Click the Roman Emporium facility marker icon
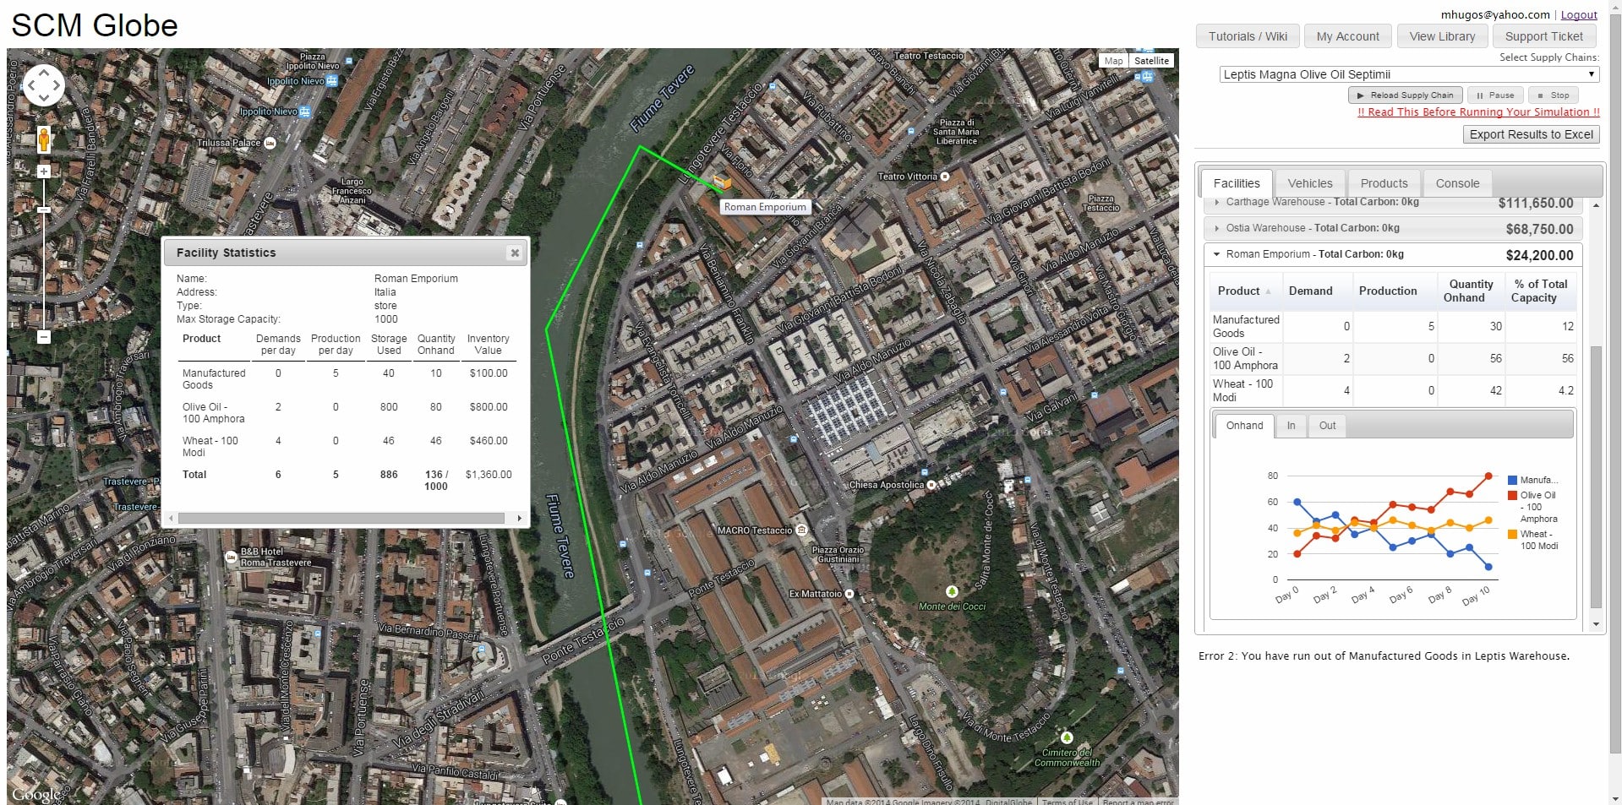This screenshot has width=1622, height=805. click(x=721, y=182)
